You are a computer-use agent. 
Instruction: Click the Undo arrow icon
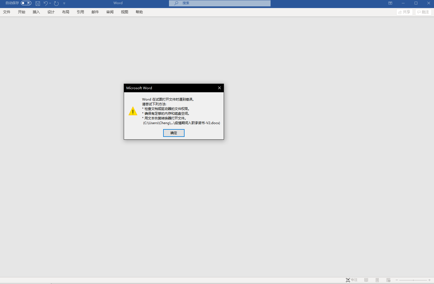tap(46, 3)
